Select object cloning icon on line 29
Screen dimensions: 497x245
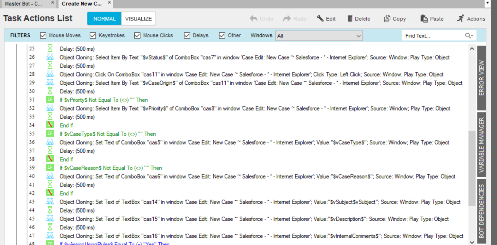(x=50, y=83)
